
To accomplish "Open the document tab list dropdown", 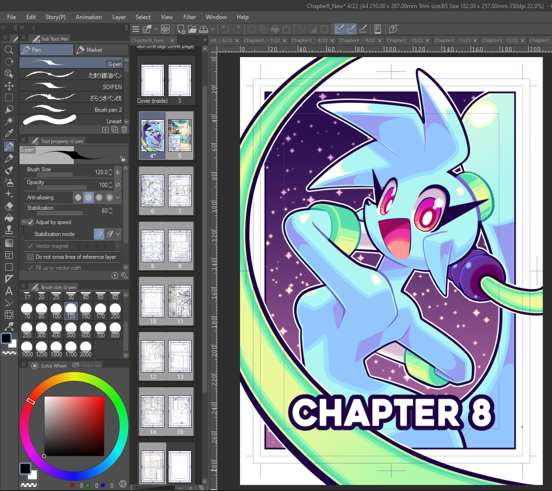I will [204, 40].
